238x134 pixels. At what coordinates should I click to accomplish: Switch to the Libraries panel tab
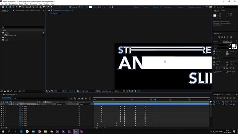pyautogui.click(x=215, y=41)
